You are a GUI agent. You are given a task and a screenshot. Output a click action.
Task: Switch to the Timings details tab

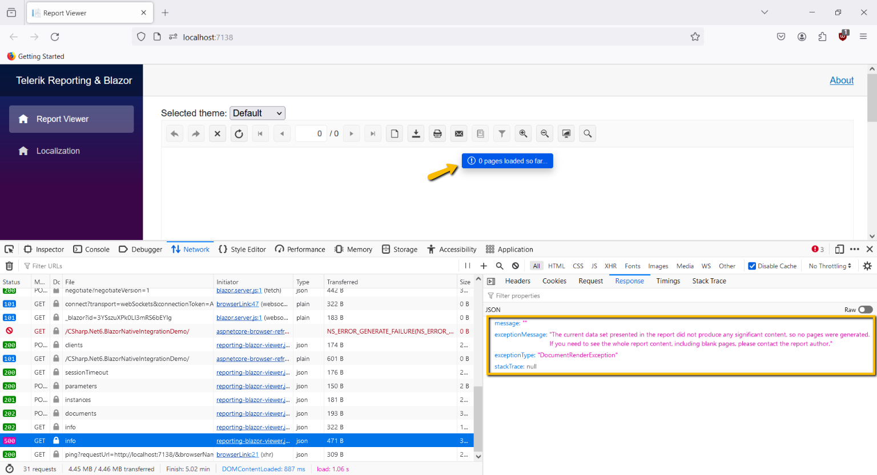[668, 281]
